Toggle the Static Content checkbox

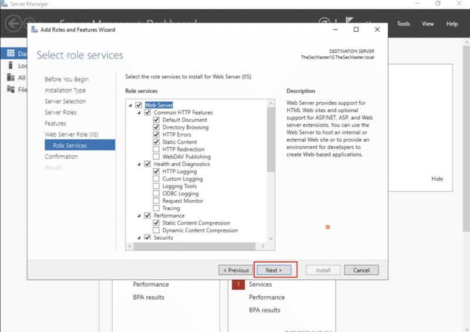pyautogui.click(x=156, y=142)
